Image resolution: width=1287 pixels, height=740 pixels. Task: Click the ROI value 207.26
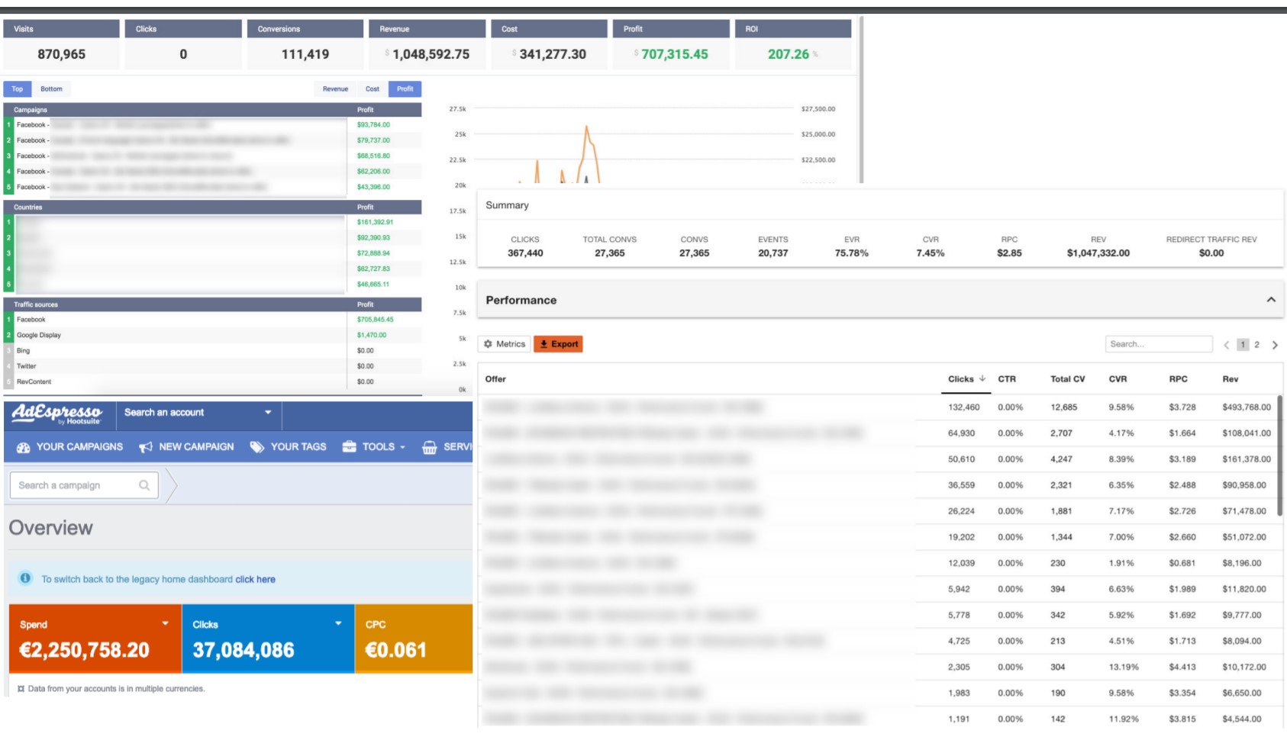(x=789, y=54)
